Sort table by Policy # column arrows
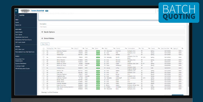The image size is (203, 102). click(x=83, y=48)
